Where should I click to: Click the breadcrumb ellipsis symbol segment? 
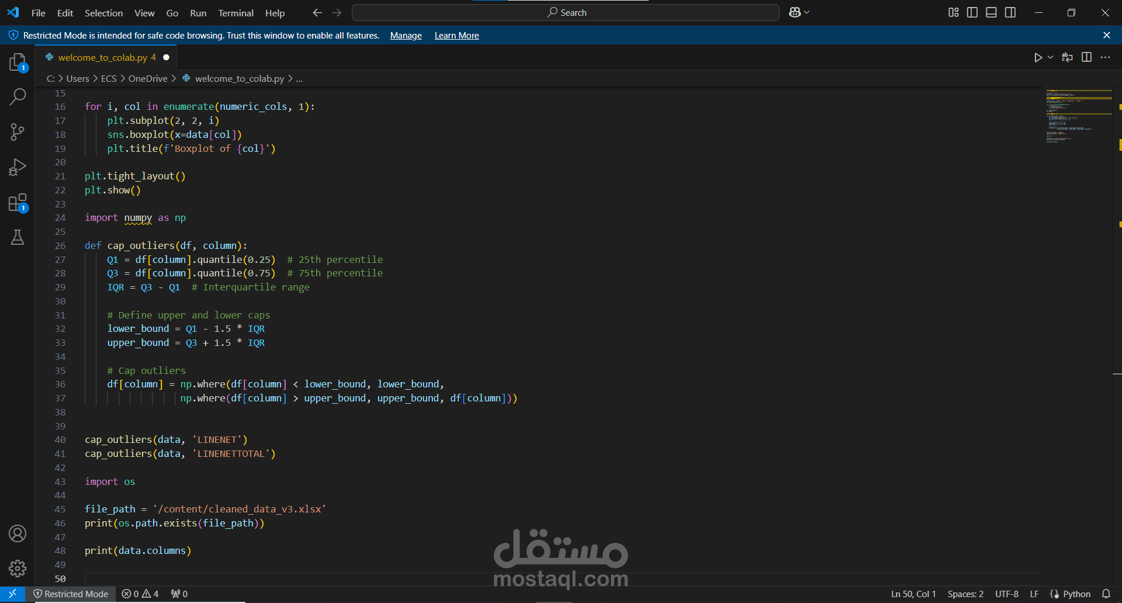point(299,78)
